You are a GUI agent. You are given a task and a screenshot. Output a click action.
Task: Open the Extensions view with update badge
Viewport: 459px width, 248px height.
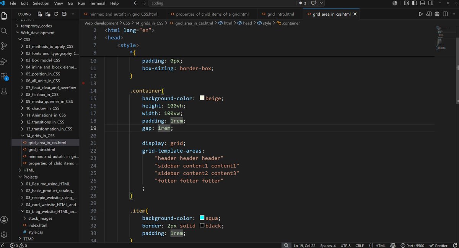pyautogui.click(x=4, y=76)
